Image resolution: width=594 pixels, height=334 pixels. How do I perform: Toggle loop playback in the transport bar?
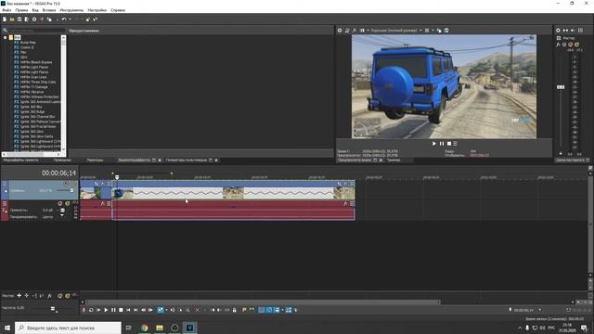pyautogui.click(x=91, y=310)
